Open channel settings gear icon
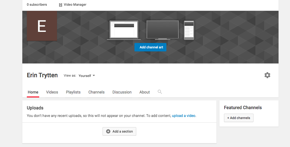The width and height of the screenshot is (290, 147). 267,75
